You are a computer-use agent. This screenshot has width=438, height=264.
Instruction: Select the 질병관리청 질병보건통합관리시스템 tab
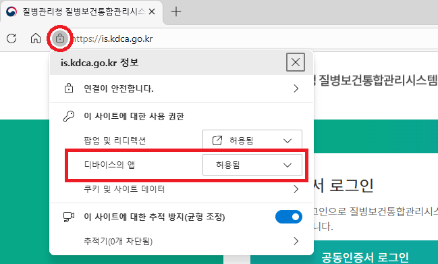(x=82, y=12)
